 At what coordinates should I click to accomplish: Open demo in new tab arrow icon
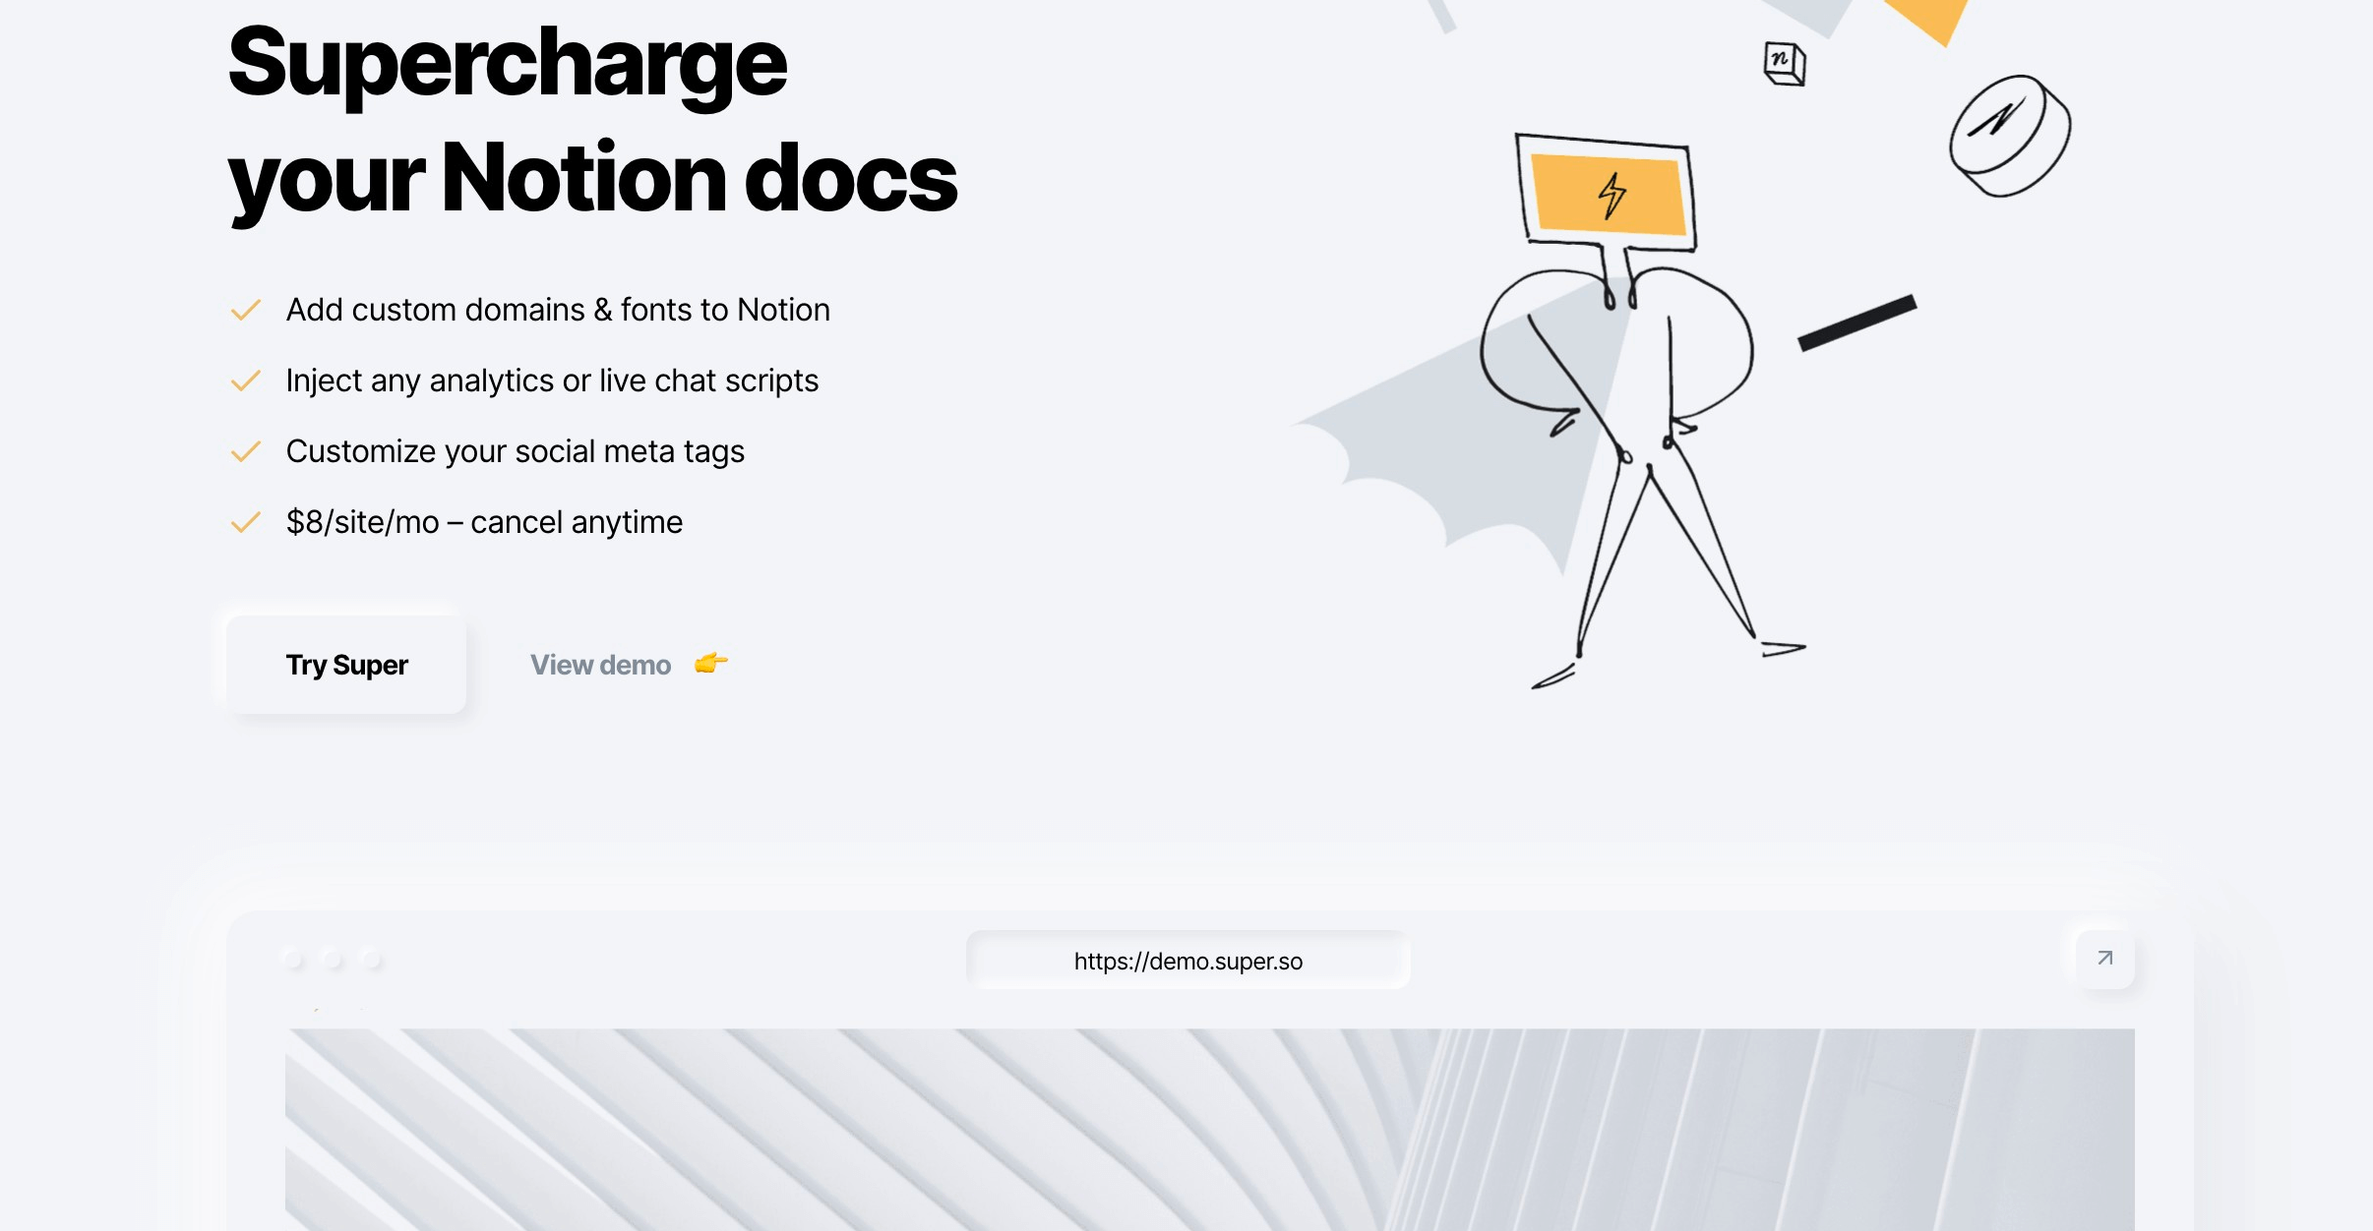click(x=2105, y=959)
